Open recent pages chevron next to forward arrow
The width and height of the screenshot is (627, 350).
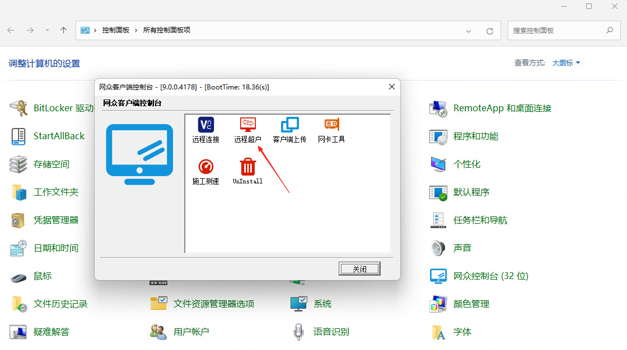click(47, 31)
